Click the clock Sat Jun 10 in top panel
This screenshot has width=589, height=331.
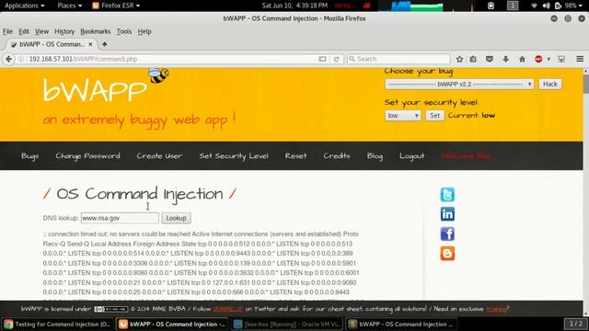(294, 6)
